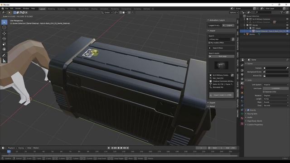Image resolution: width=290 pixels, height=163 pixels.
Task: Open the Keying menu in timeline
Action: (x=22, y=148)
